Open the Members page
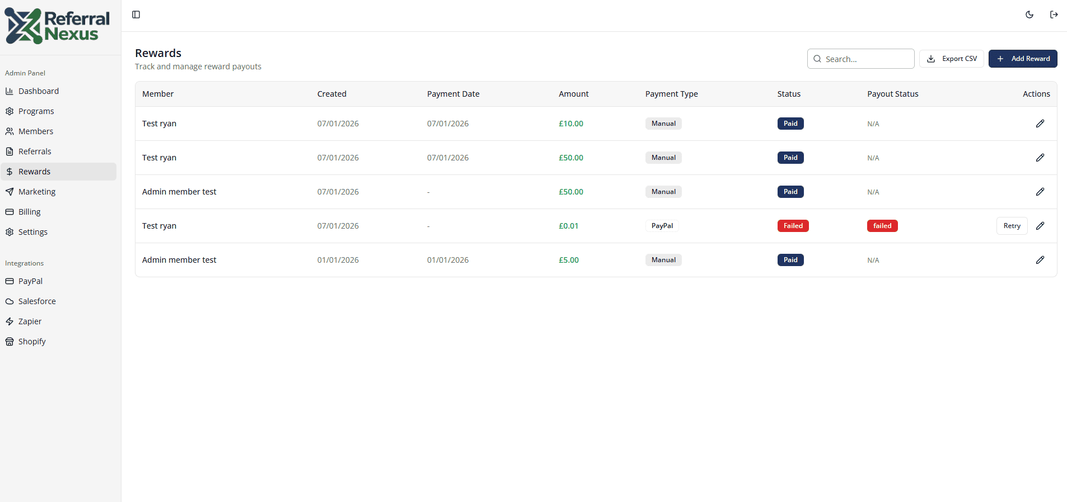The height and width of the screenshot is (502, 1067). click(x=58, y=131)
